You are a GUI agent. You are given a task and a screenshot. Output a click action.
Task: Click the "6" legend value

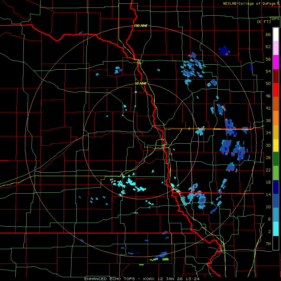[269, 219]
